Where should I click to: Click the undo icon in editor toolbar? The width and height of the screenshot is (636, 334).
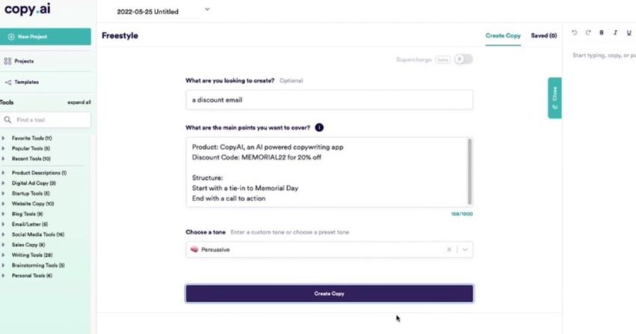(575, 33)
